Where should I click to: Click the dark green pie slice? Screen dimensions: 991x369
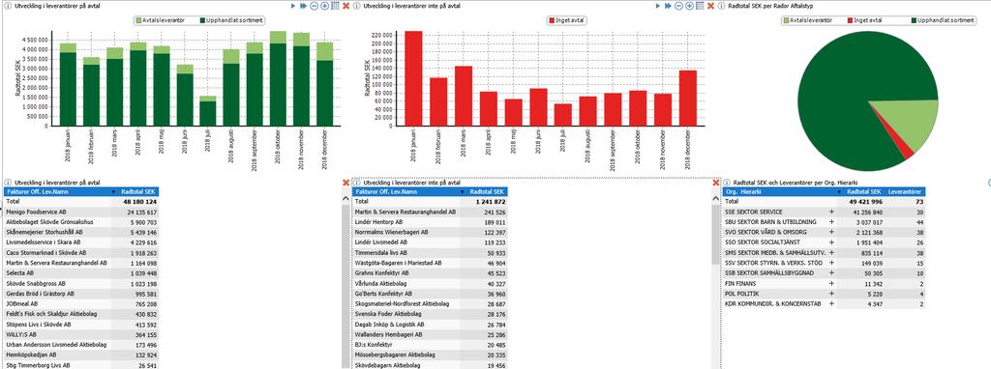[x=847, y=88]
